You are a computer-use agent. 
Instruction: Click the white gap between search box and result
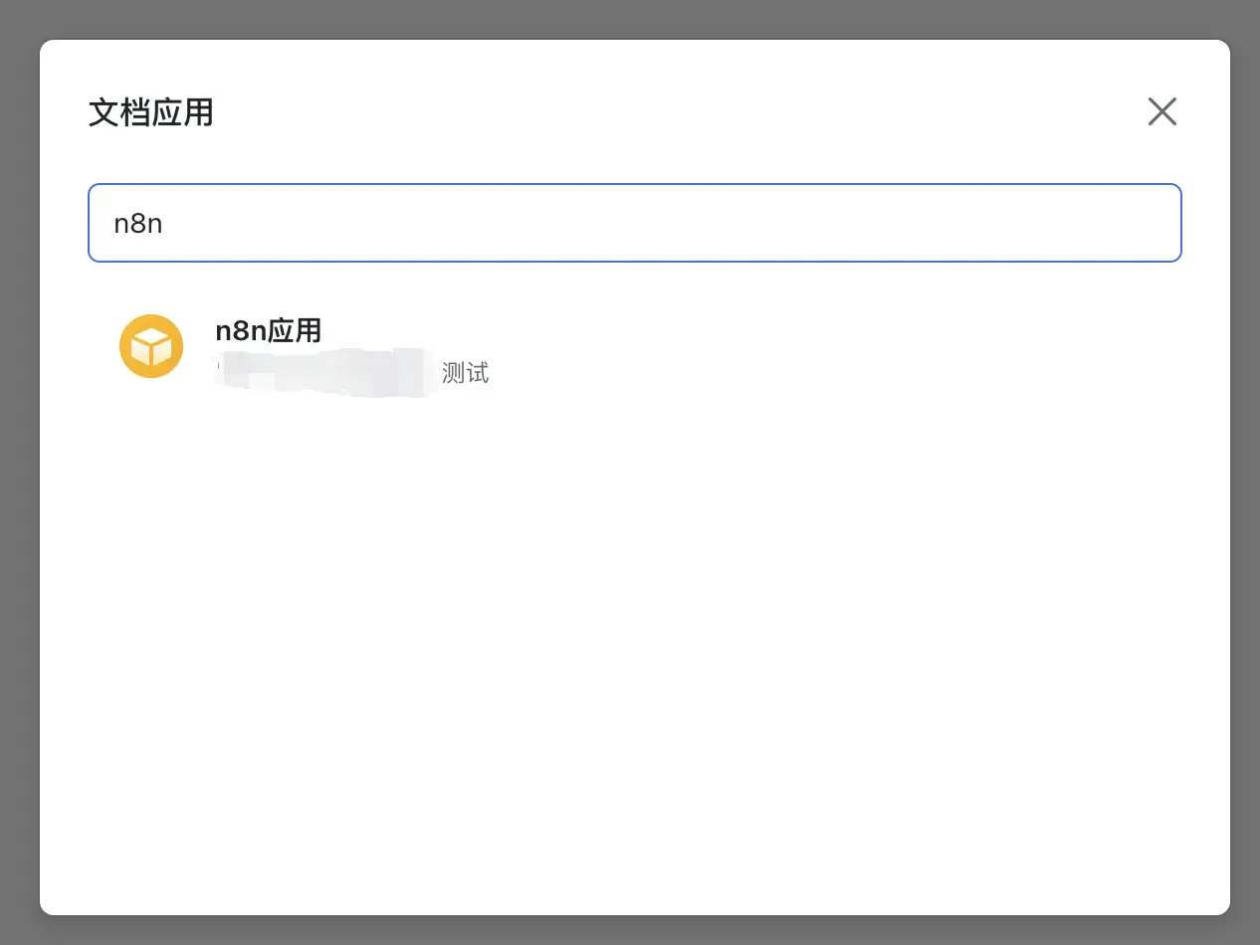pos(634,284)
